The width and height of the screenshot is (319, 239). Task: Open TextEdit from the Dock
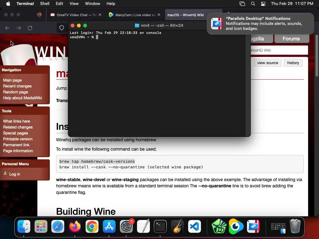pyautogui.click(x=143, y=227)
